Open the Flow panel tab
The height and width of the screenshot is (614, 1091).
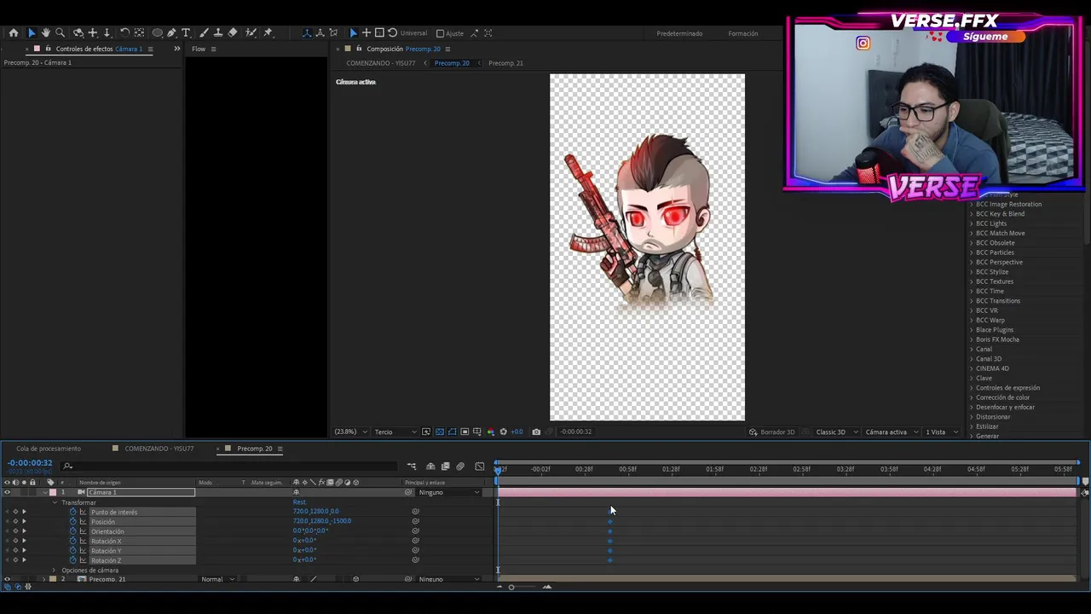tap(199, 49)
